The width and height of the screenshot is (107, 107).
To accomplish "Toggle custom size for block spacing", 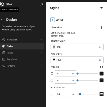I will tap(101, 94).
